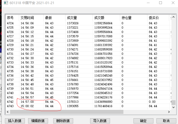The image size is (178, 124).
Task: Click volume cell 1374726
Action: tap(73, 54)
